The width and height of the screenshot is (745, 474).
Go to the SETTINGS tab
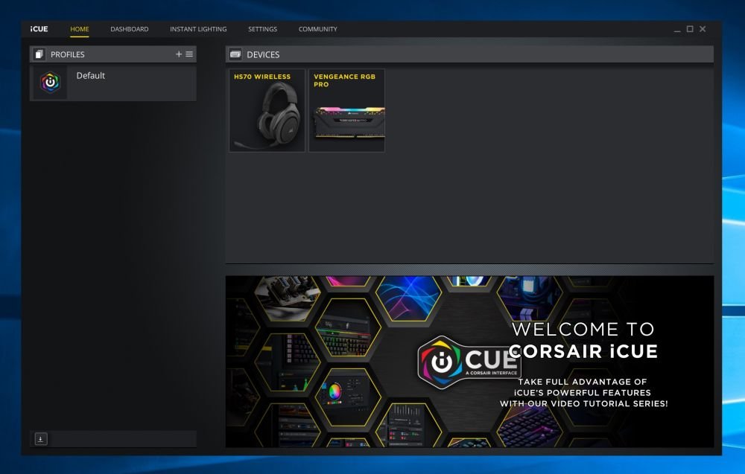tap(262, 29)
